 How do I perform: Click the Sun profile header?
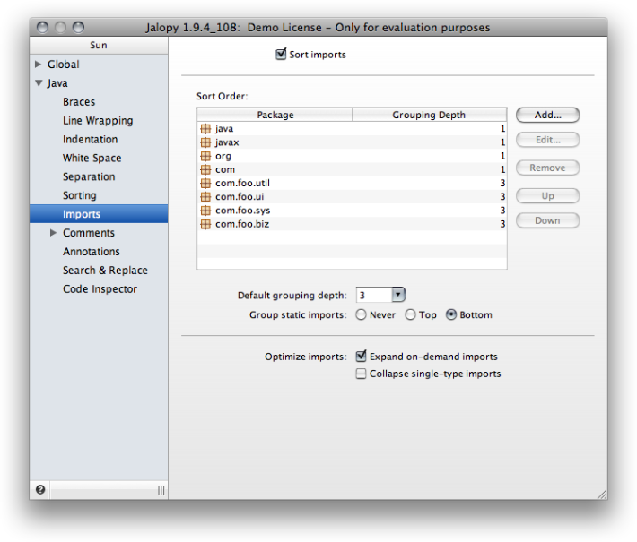99,45
